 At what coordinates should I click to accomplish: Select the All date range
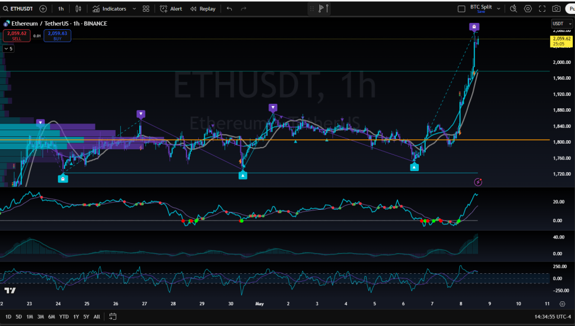(x=97, y=316)
